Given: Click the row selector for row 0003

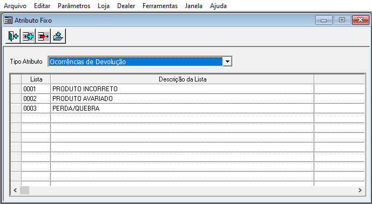Looking at the screenshot, I should click(16, 108).
